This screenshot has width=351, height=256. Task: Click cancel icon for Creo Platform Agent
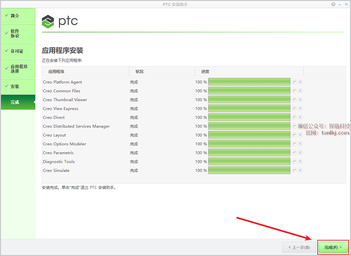(300, 82)
